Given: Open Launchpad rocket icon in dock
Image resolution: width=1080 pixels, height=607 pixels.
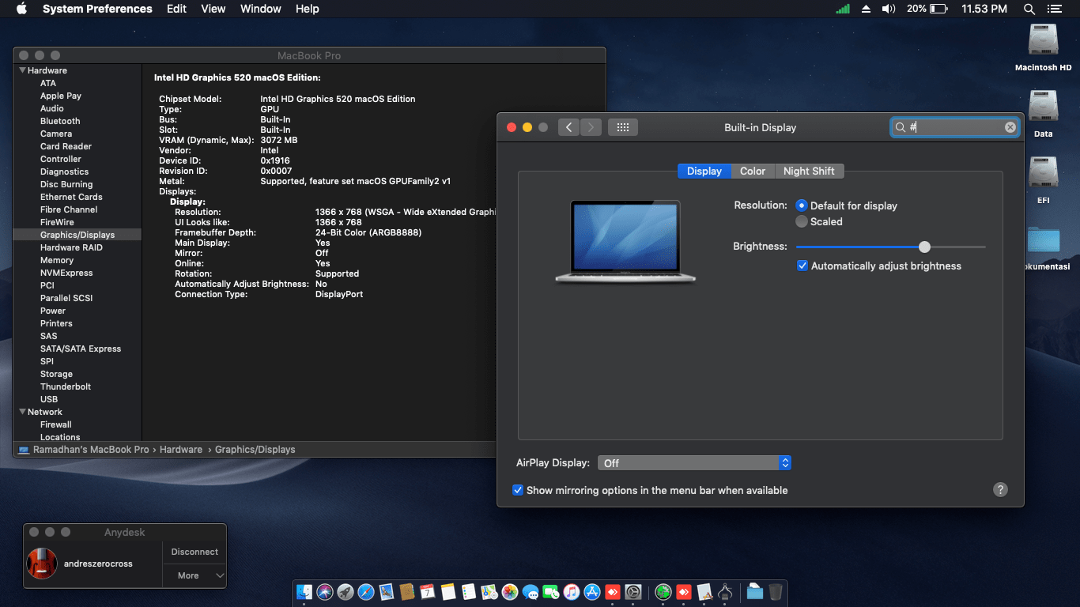Looking at the screenshot, I should [x=346, y=592].
